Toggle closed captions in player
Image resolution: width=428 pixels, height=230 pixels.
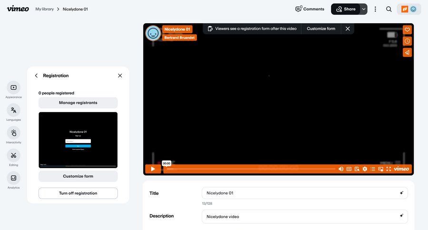[349, 169]
